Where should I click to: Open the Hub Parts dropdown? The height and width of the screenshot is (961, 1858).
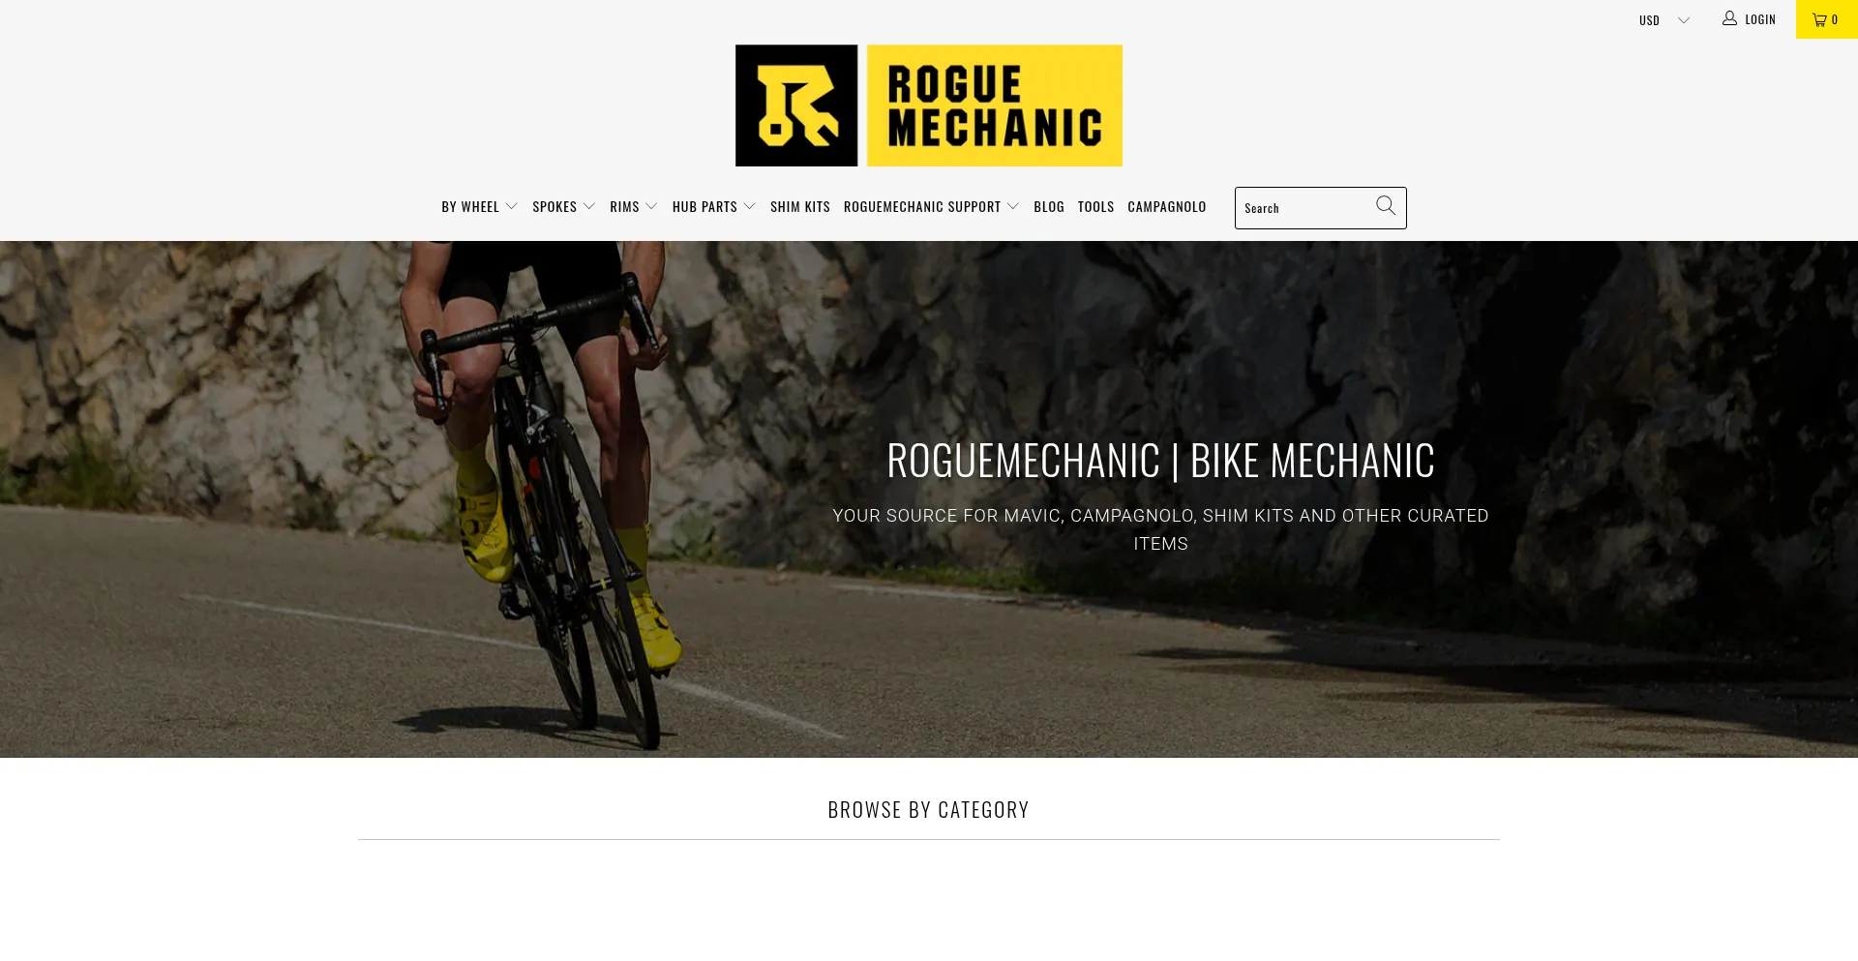pos(714,207)
